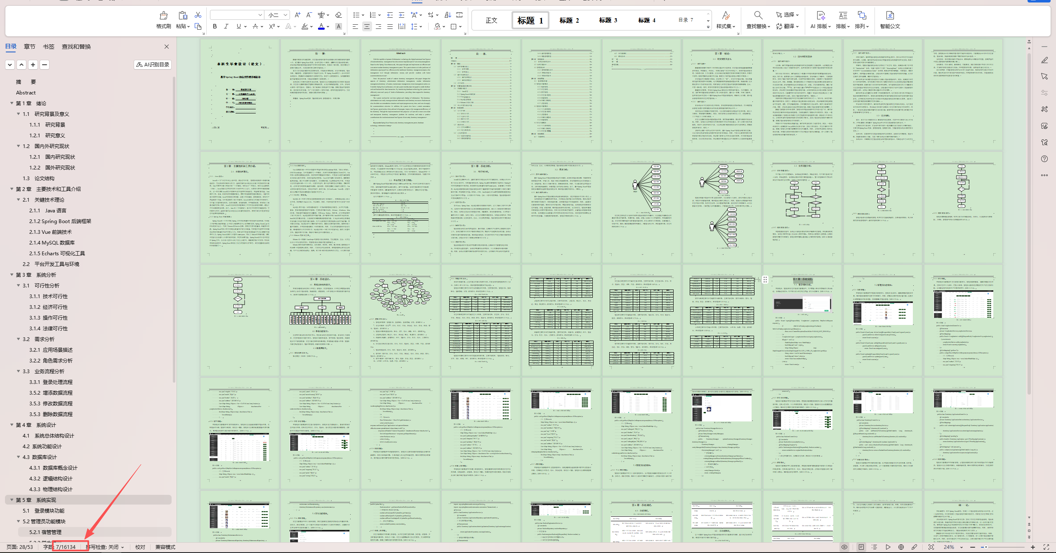Toggle Bold formatting
The image size is (1056, 553).
tap(214, 26)
